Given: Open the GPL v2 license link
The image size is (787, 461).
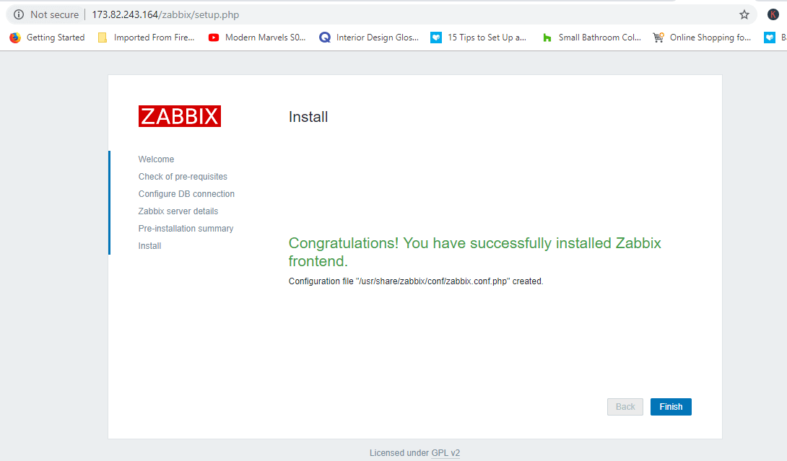Looking at the screenshot, I should (x=445, y=453).
